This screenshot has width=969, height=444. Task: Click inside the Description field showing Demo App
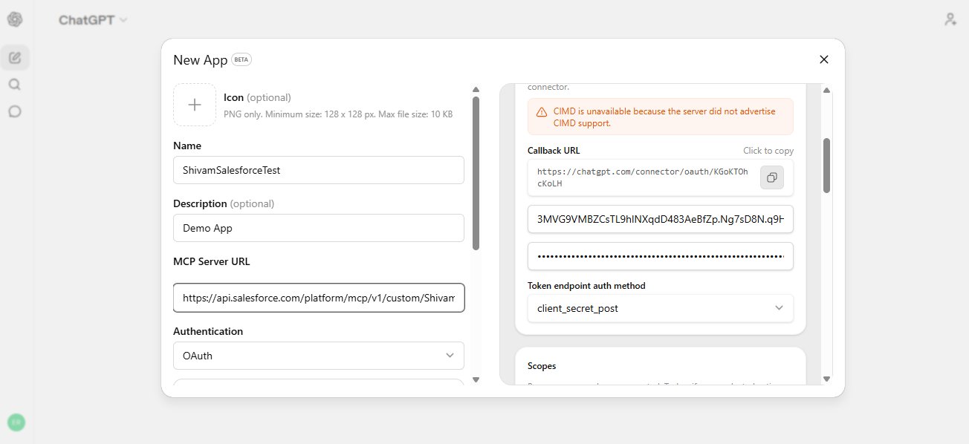tap(318, 228)
